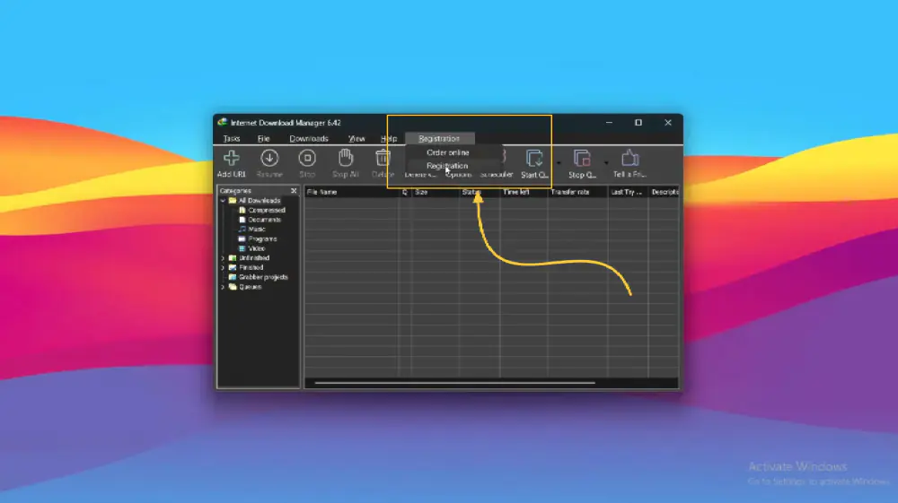The width and height of the screenshot is (898, 503).
Task: Expand the Queues category node
Action: 223,287
